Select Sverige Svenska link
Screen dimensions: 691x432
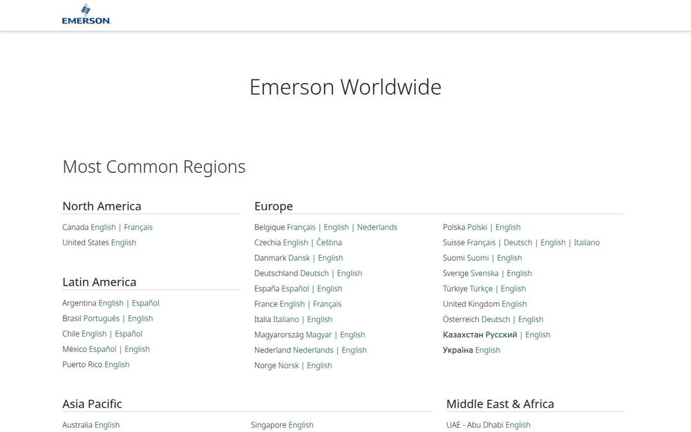485,274
